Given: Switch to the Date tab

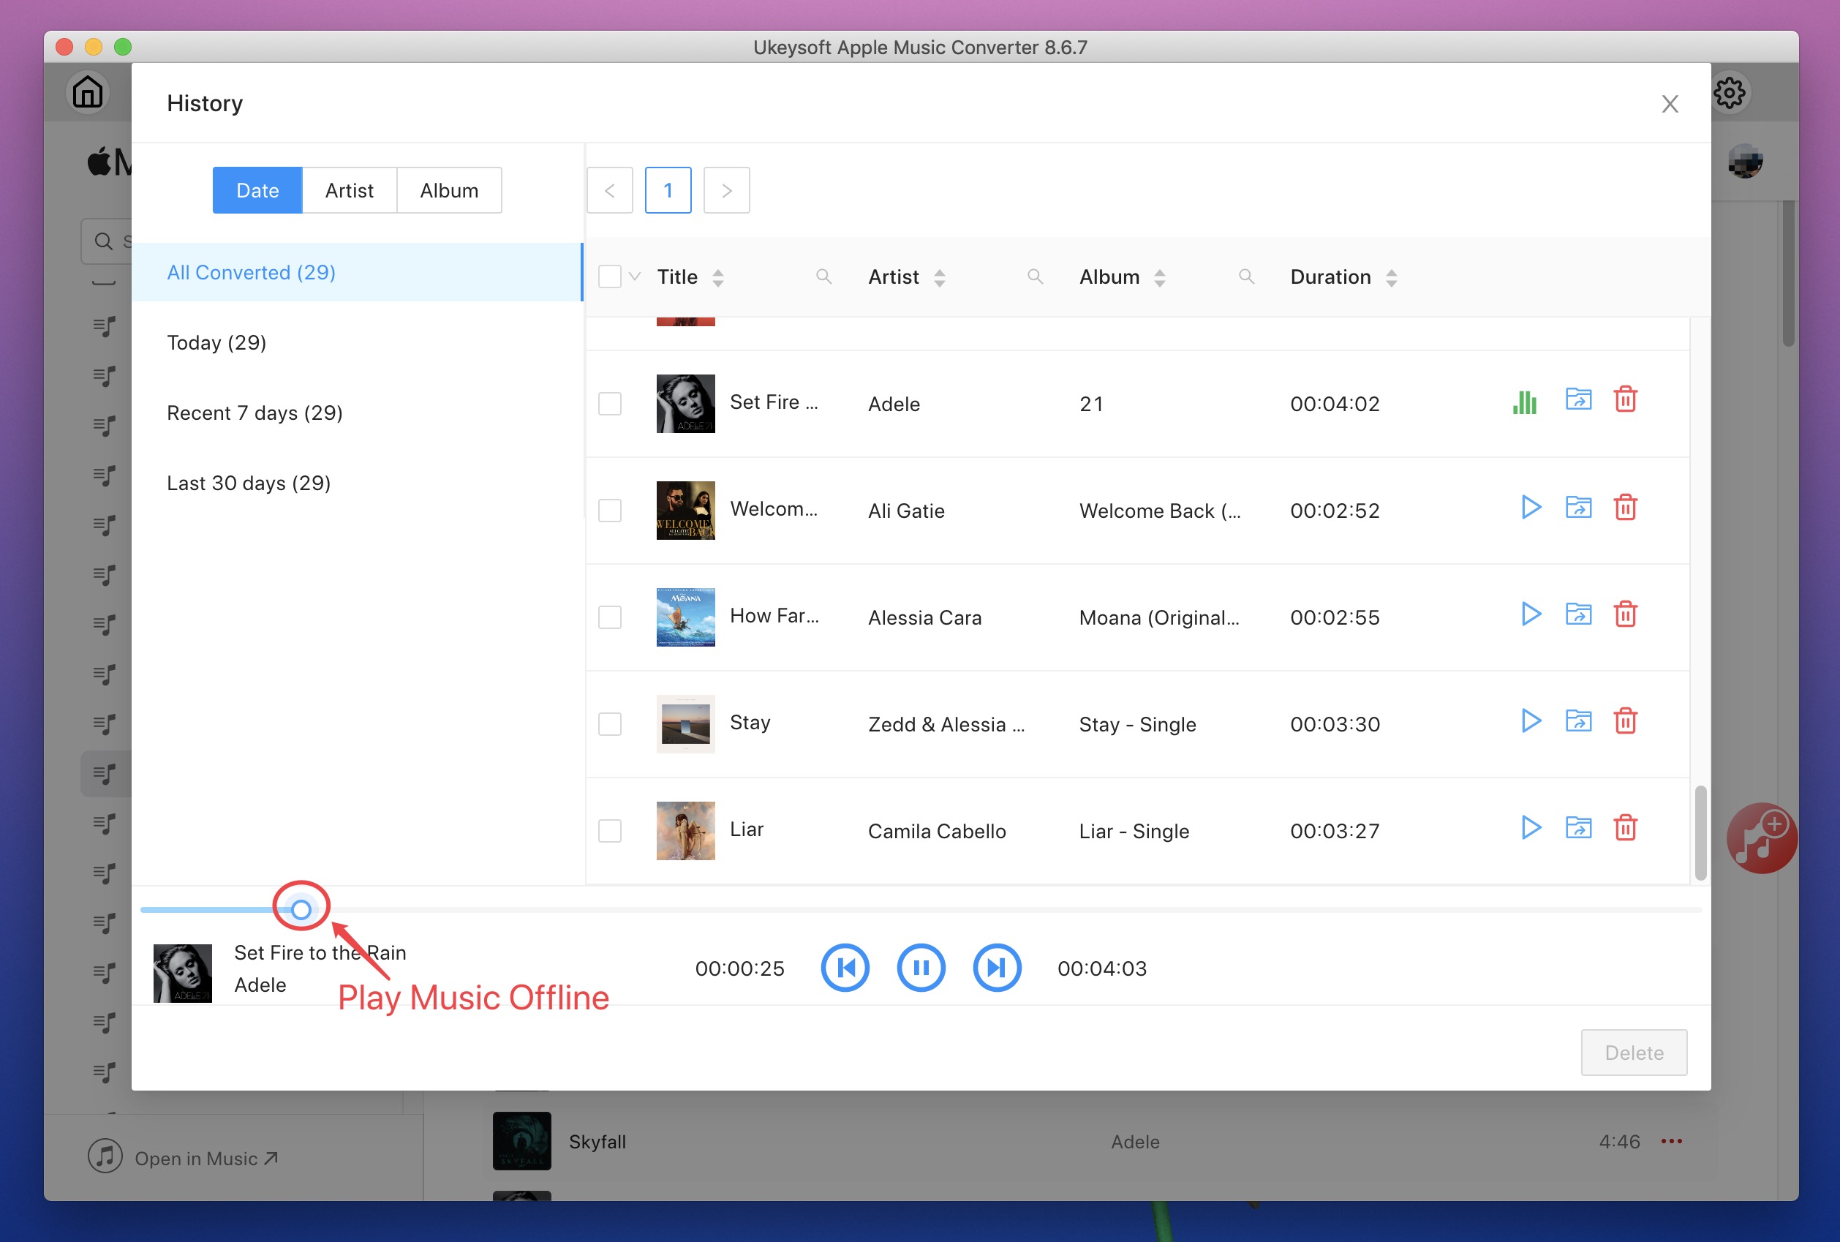Looking at the screenshot, I should (257, 190).
